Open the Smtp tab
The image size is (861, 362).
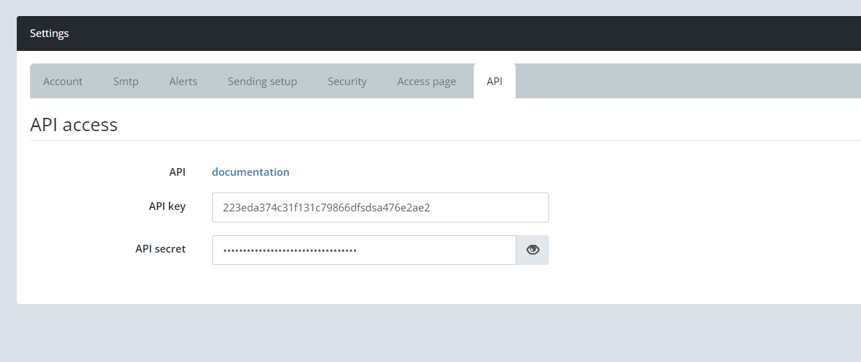click(x=126, y=82)
